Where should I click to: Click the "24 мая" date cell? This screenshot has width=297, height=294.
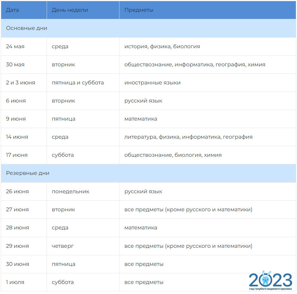point(15,47)
